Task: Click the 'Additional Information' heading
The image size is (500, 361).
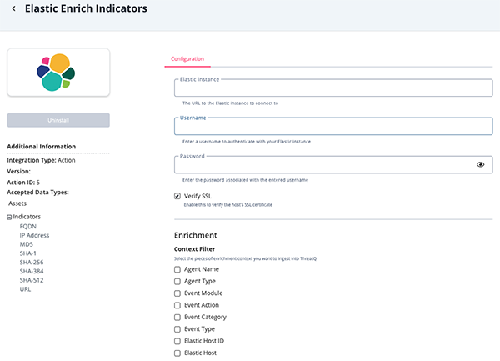Action: [x=42, y=147]
